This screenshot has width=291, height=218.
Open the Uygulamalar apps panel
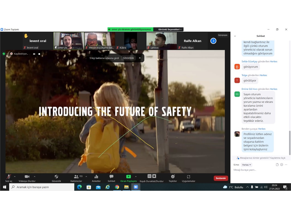tap(189, 178)
